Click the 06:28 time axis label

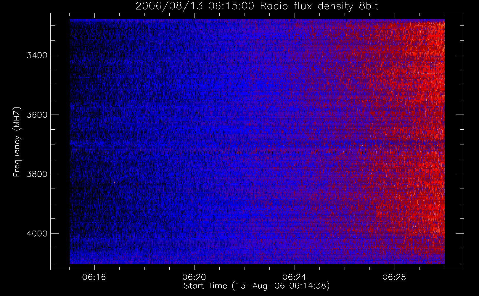[x=394, y=277]
